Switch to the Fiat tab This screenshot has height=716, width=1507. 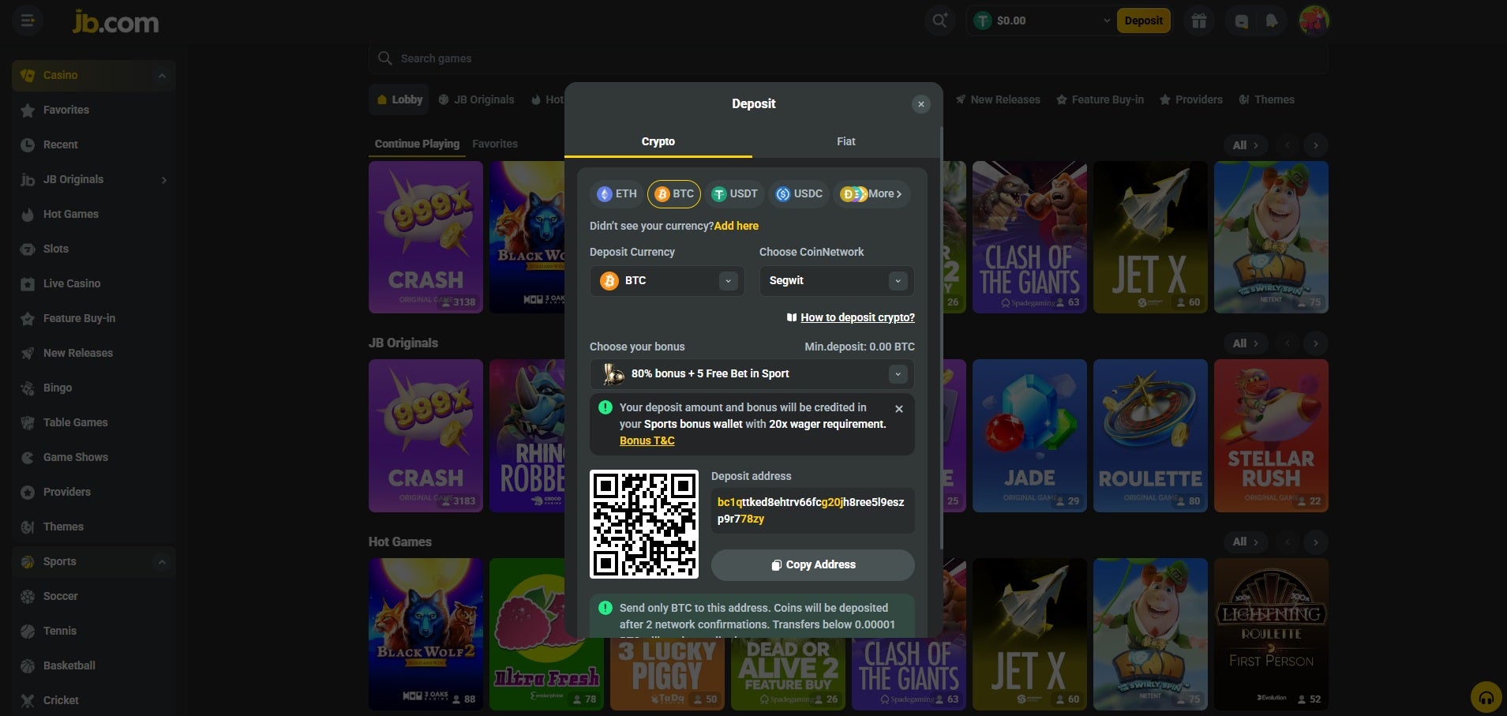(845, 141)
